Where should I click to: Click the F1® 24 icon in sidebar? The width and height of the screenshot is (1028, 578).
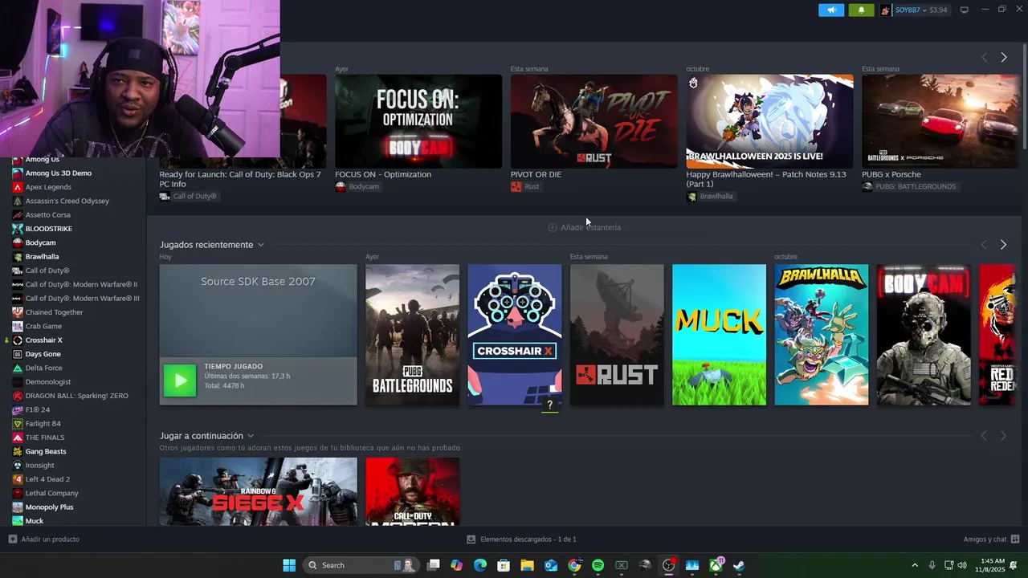coord(18,409)
